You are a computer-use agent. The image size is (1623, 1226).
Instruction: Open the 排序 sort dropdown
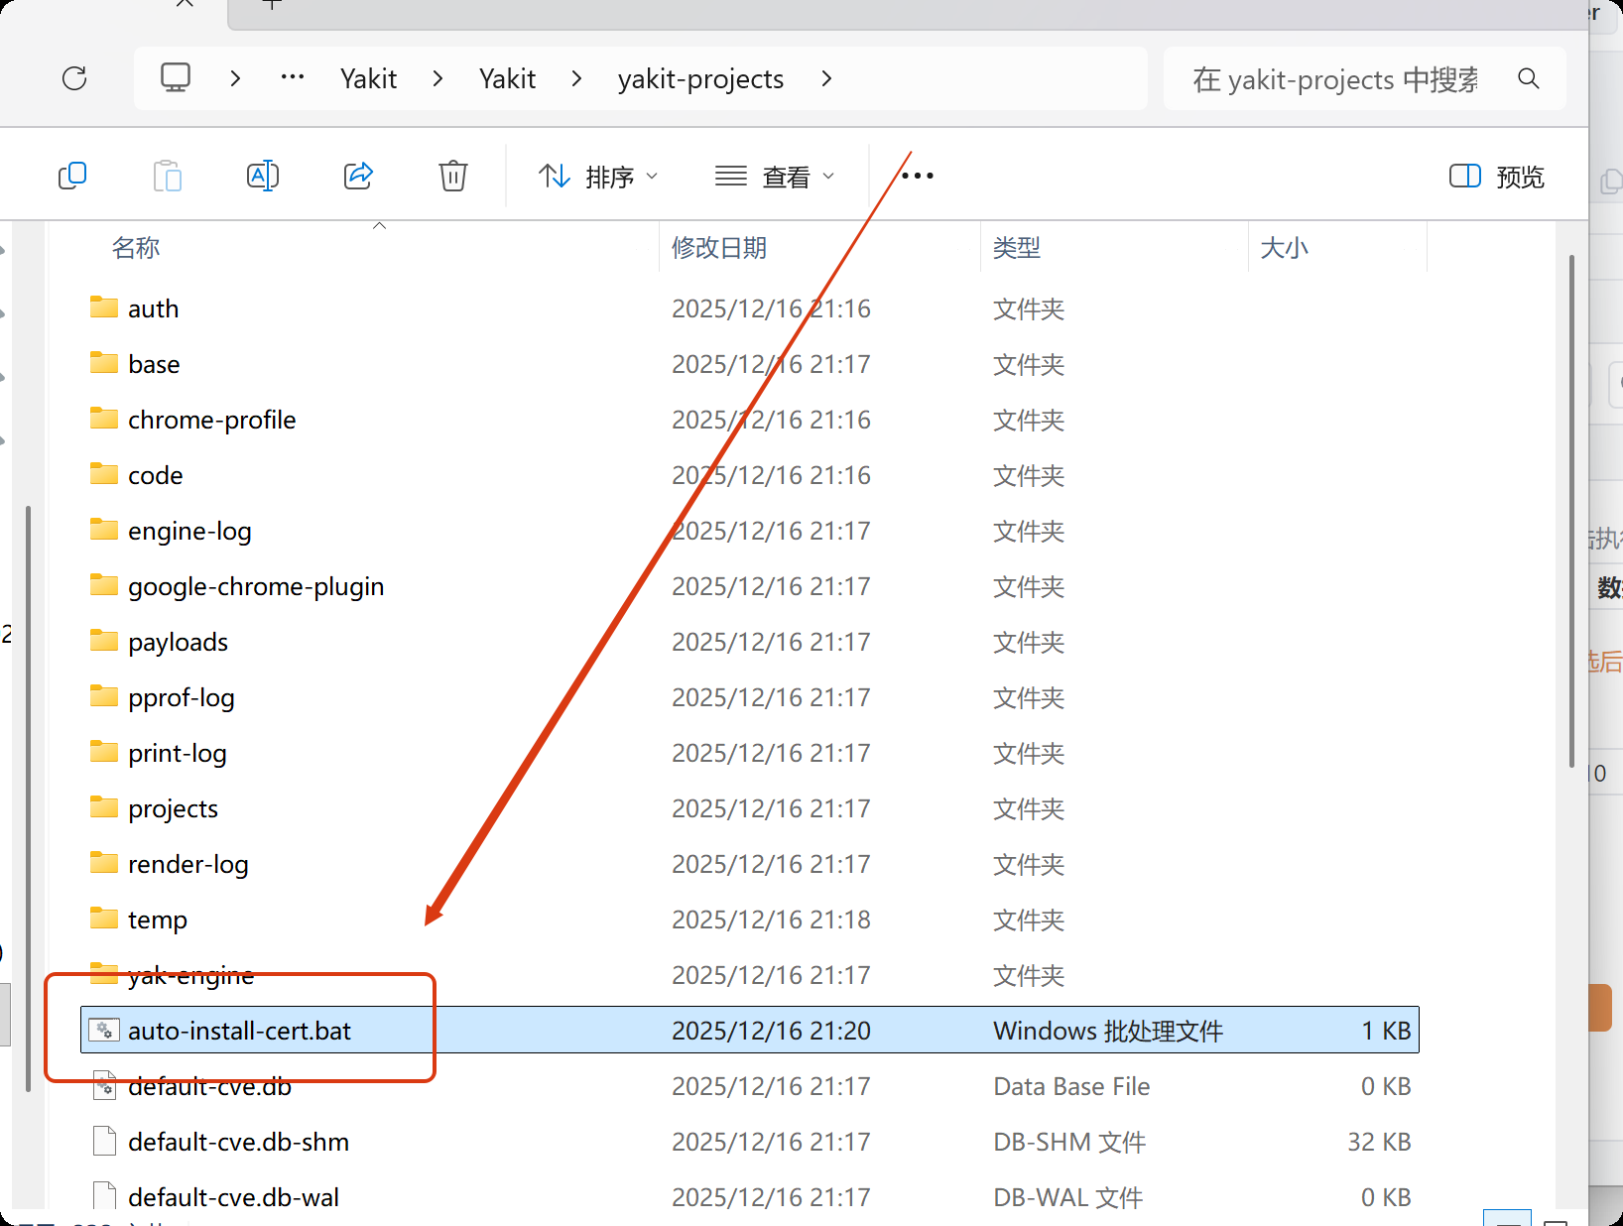(598, 177)
